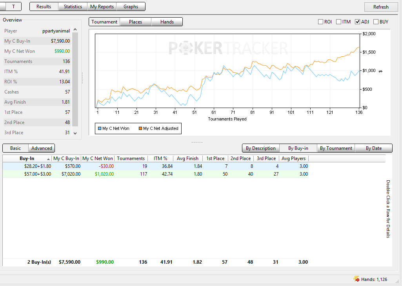Click Overview panel scroll up arrow
This screenshot has width=402, height=286.
click(75, 30)
